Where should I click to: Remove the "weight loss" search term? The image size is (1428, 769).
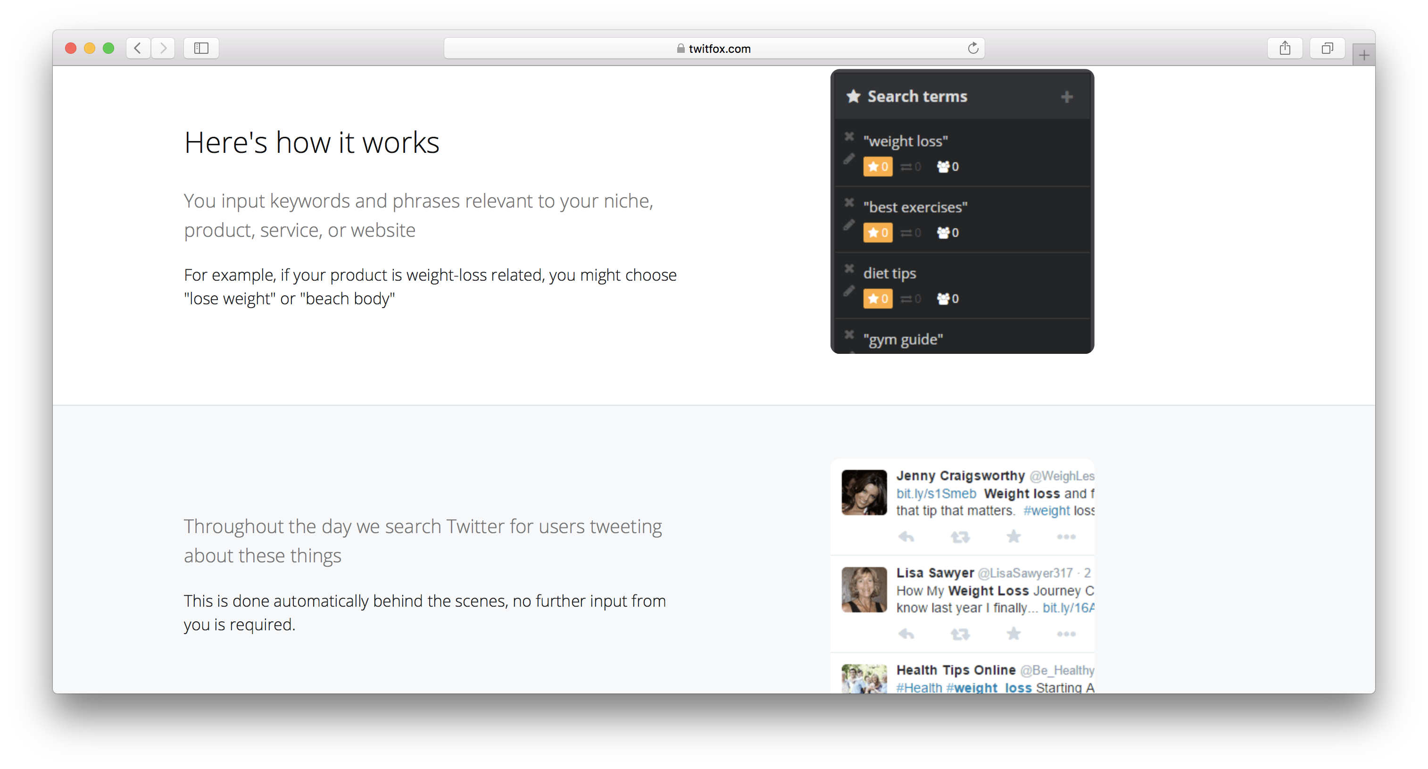849,136
